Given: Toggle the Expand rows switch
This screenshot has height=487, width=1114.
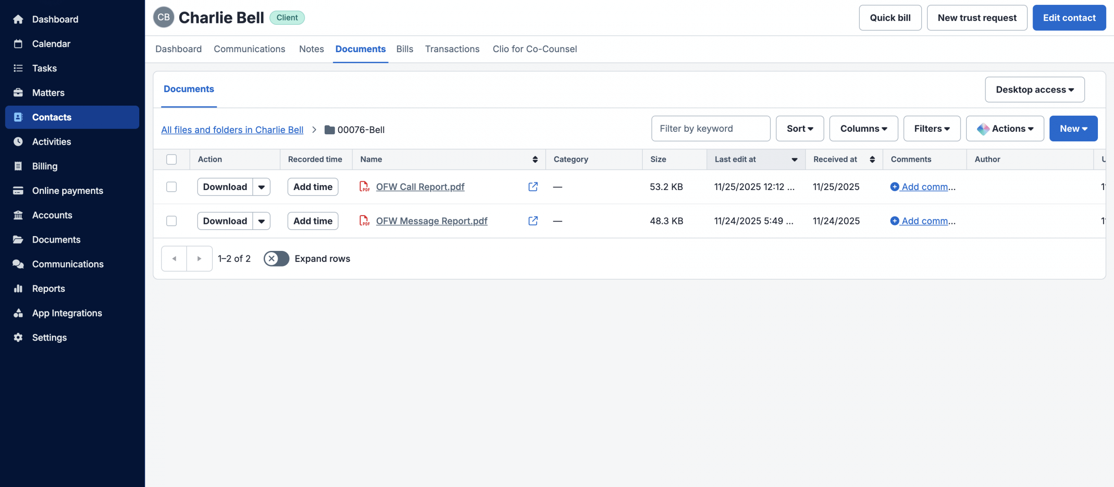Looking at the screenshot, I should coord(276,259).
